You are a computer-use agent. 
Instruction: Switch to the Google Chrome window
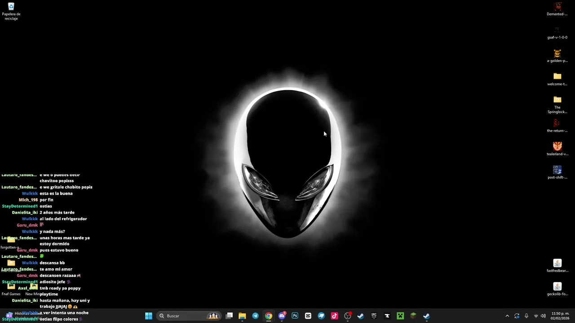click(x=269, y=316)
